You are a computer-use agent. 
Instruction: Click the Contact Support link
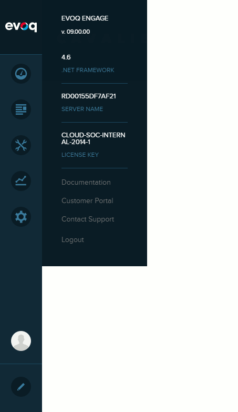[88, 219]
